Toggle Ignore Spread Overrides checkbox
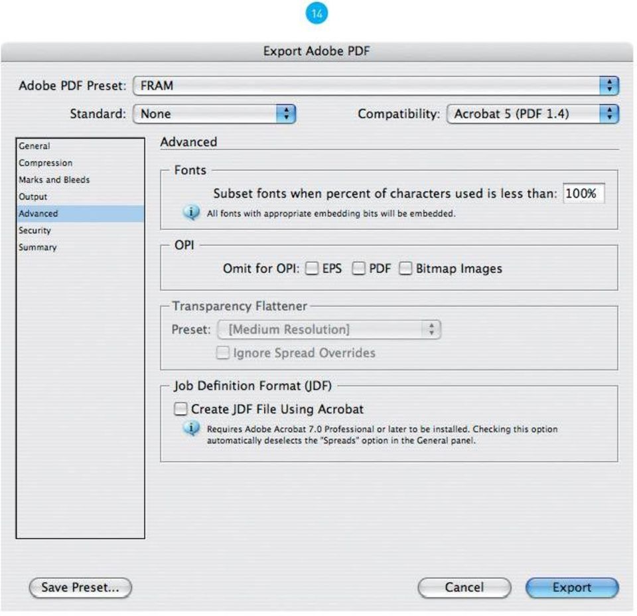The width and height of the screenshot is (637, 616). coord(223,352)
